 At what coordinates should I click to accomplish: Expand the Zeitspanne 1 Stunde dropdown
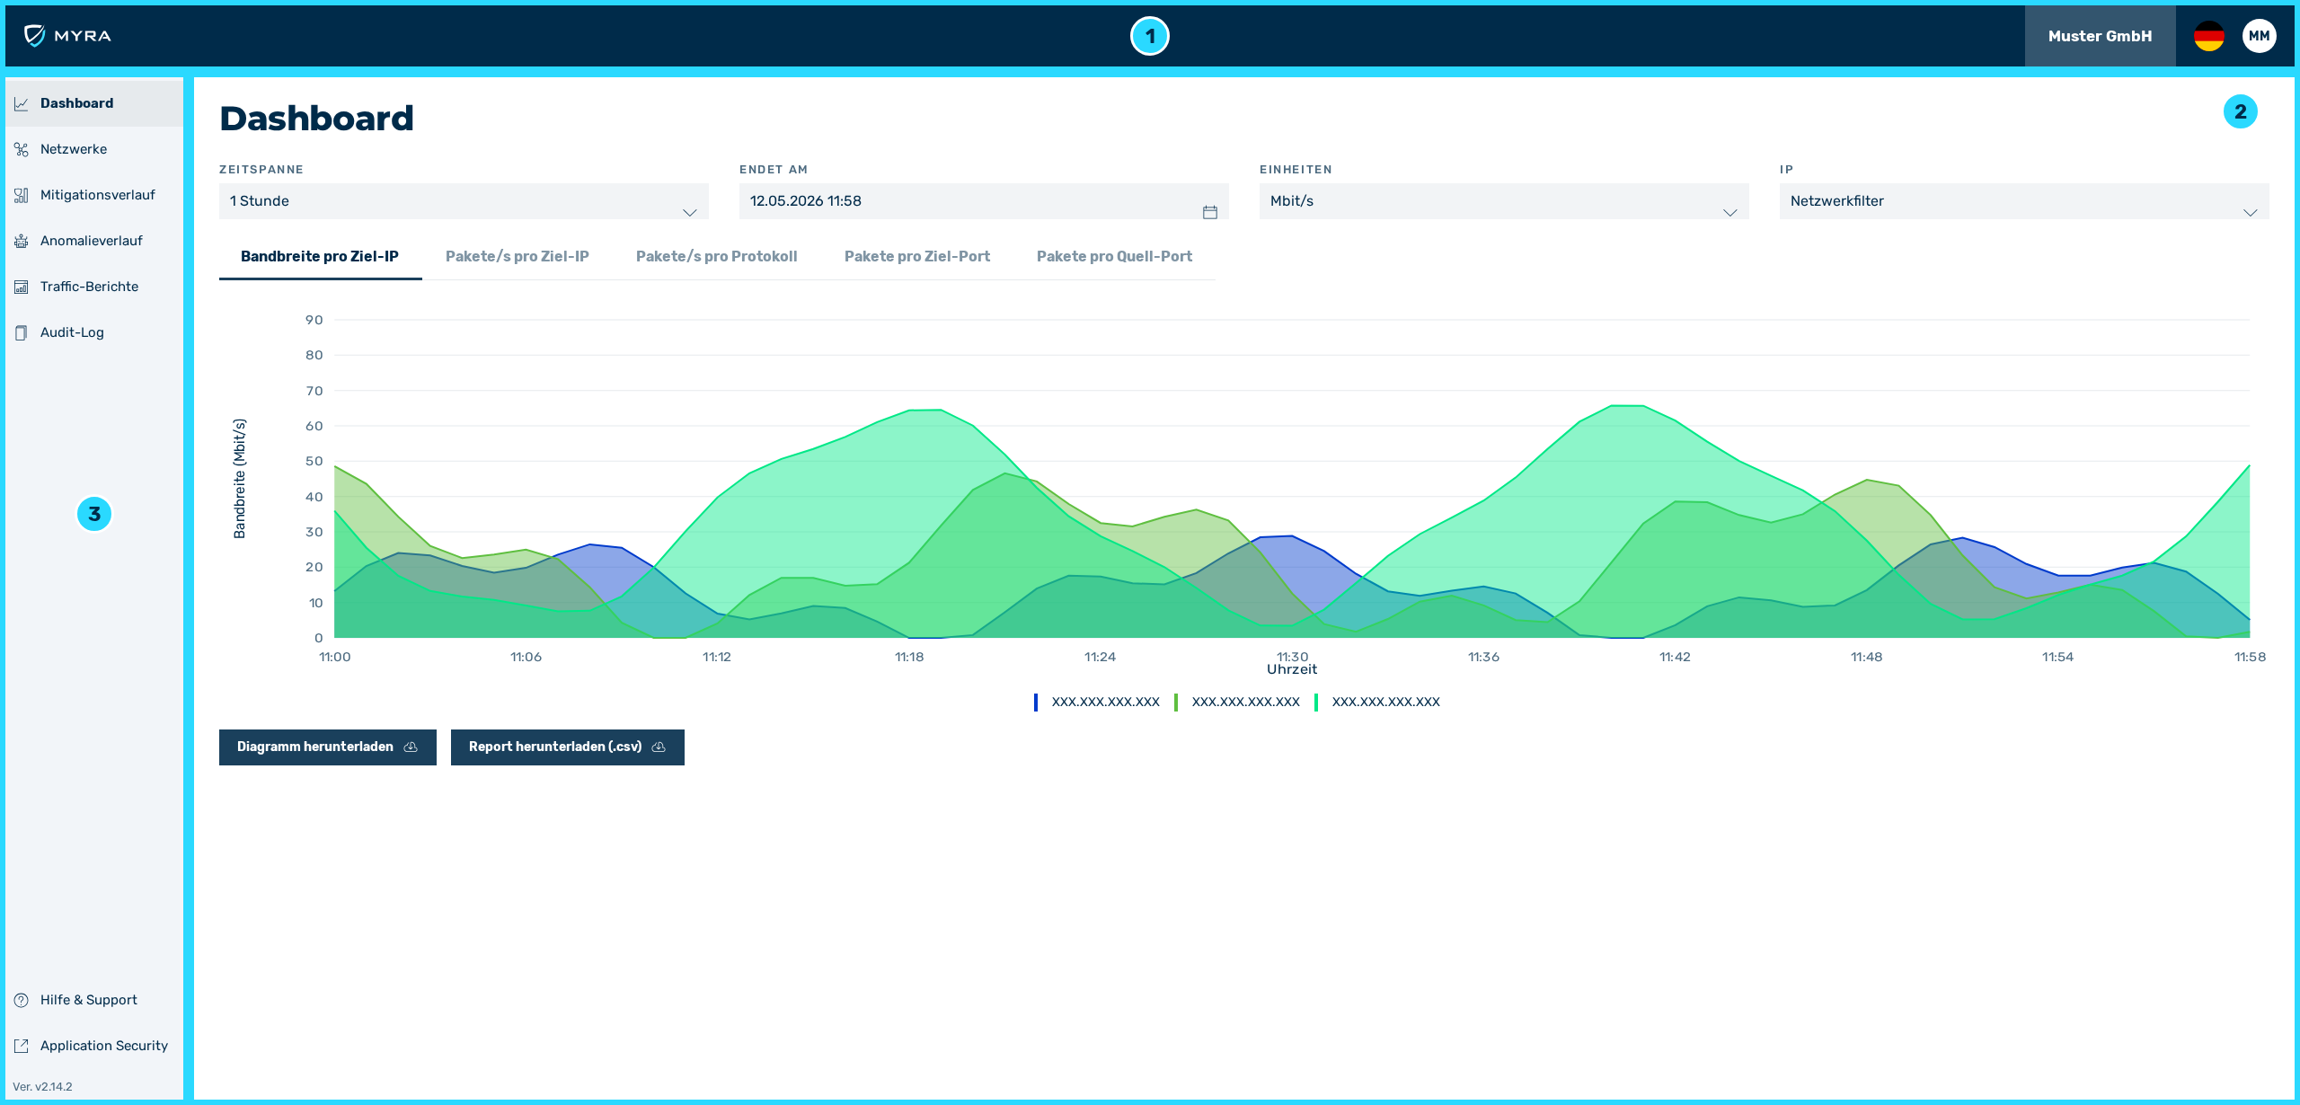464,201
